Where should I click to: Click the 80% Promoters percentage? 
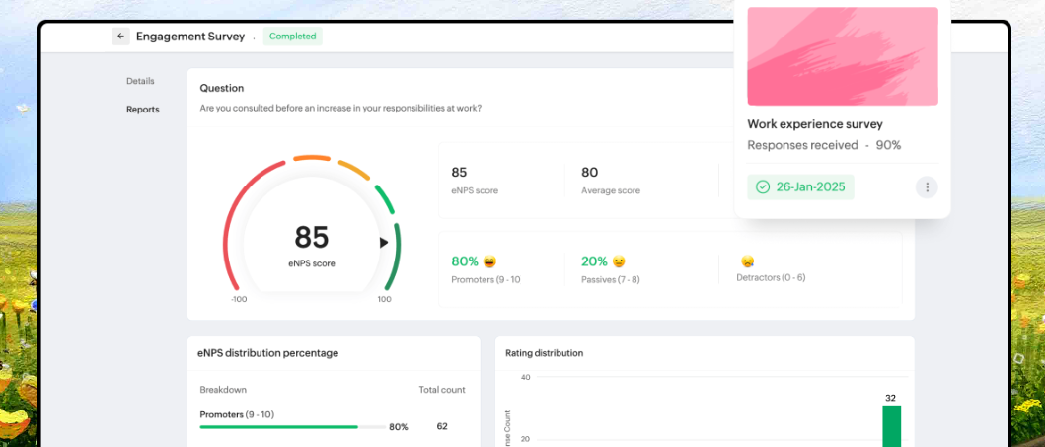pos(465,261)
